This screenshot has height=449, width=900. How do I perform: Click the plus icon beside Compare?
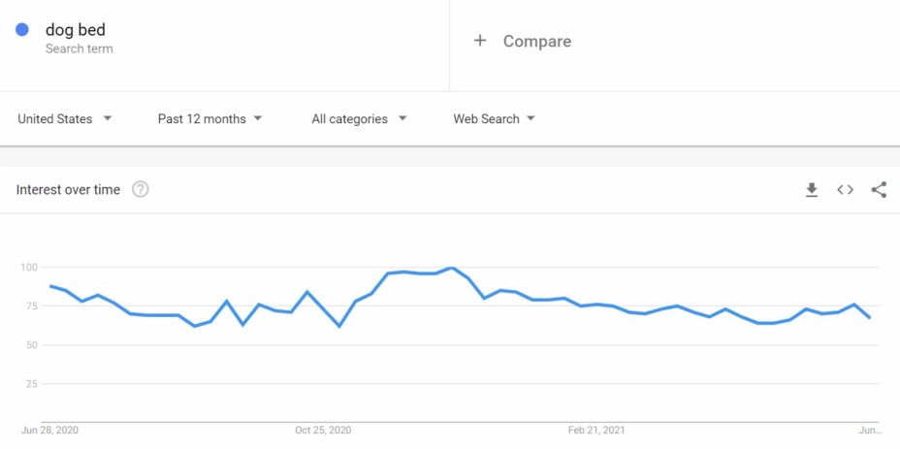tap(479, 41)
